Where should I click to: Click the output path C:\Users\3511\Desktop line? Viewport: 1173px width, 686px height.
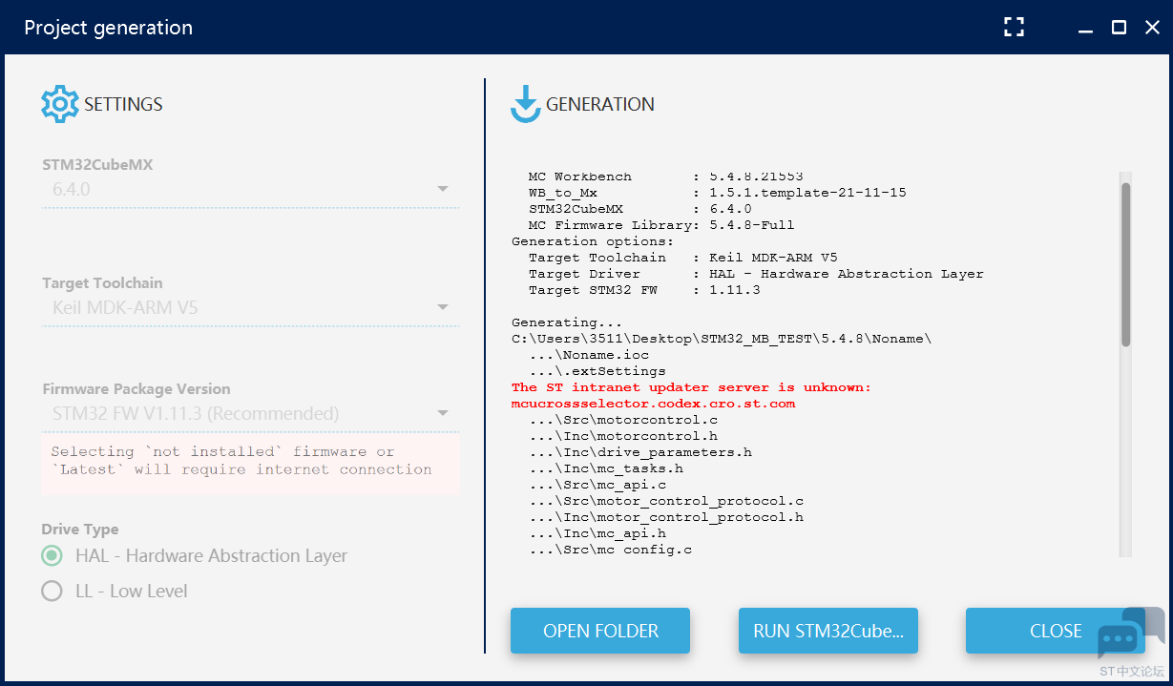click(x=722, y=339)
